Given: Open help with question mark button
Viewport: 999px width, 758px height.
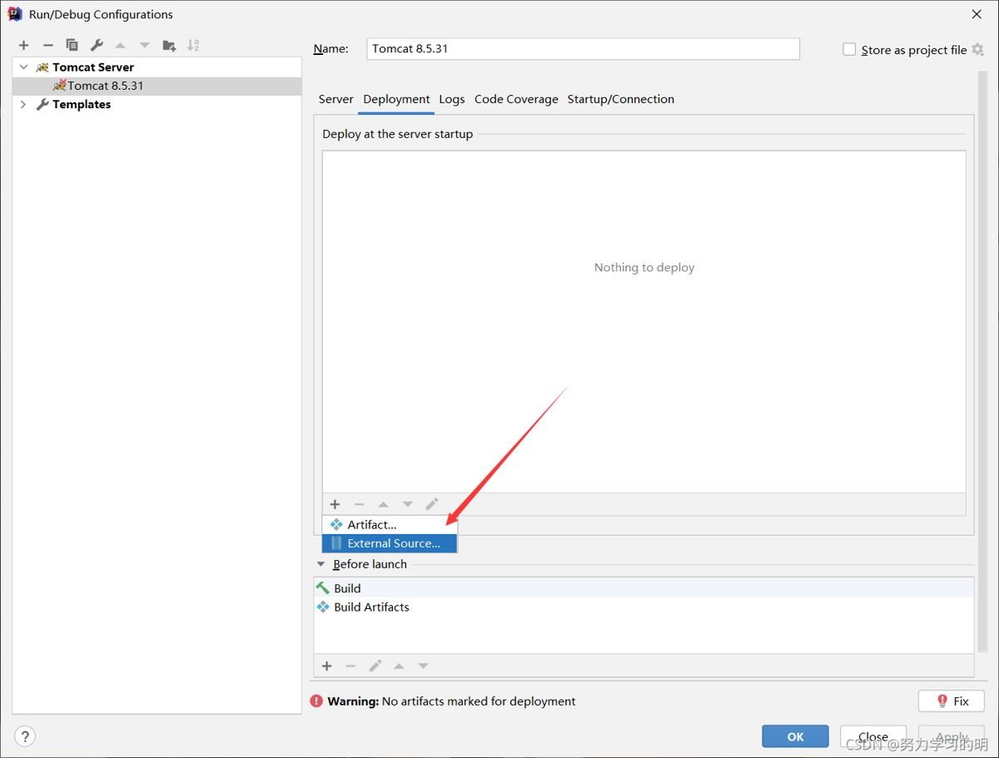Looking at the screenshot, I should (25, 736).
